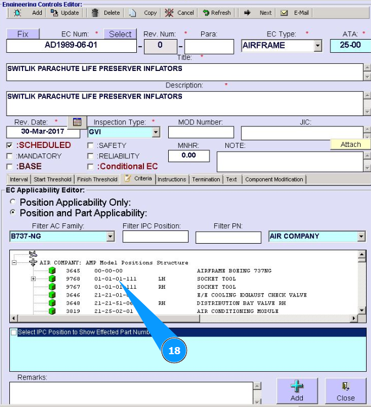371x407 pixels.
Task: Click the MNHR 0.00 field
Action: (x=189, y=156)
